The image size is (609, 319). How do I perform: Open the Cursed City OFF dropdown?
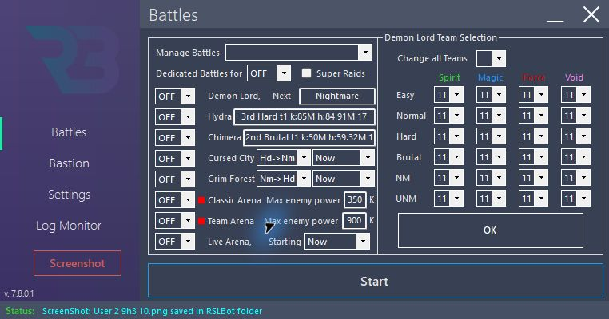click(175, 159)
